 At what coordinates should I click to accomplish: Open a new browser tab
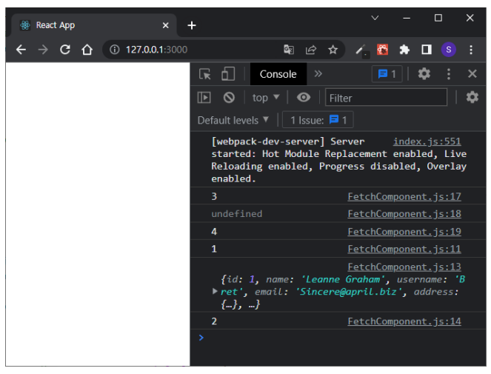[x=192, y=25]
